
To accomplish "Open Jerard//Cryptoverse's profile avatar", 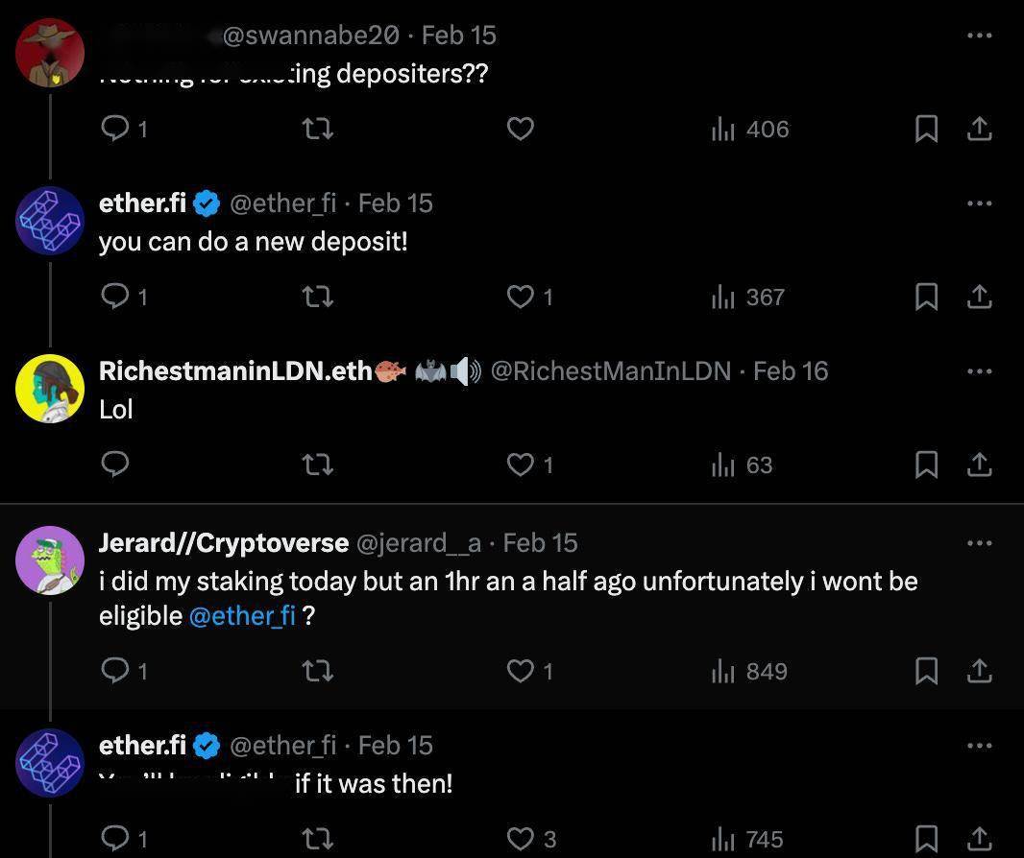I will [x=50, y=560].
